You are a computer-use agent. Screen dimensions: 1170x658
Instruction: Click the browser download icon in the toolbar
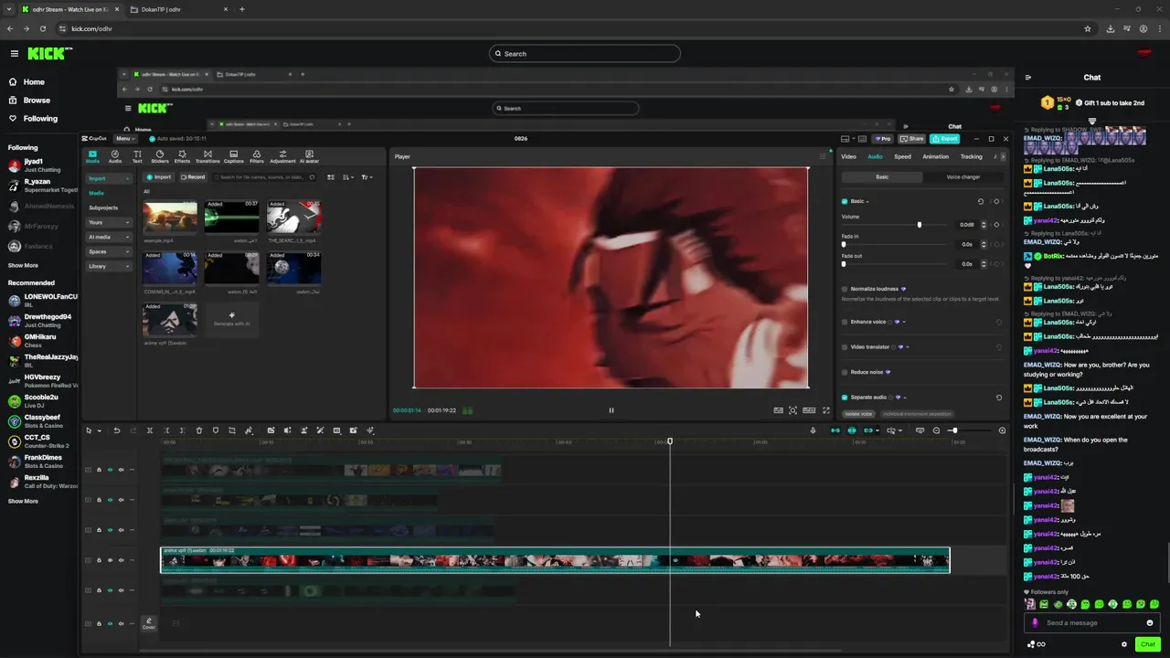(x=1110, y=28)
